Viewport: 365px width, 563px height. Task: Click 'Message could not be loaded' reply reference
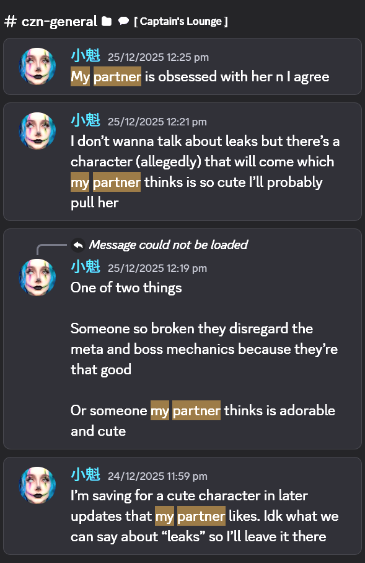coord(168,245)
